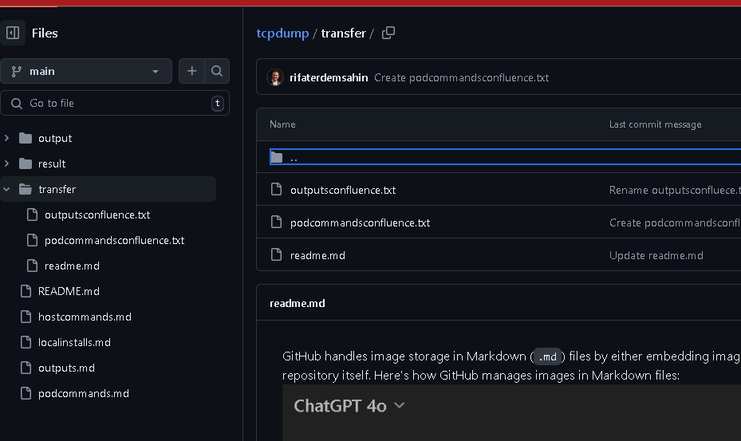Click the Name column header
Image resolution: width=741 pixels, height=441 pixels.
click(282, 124)
